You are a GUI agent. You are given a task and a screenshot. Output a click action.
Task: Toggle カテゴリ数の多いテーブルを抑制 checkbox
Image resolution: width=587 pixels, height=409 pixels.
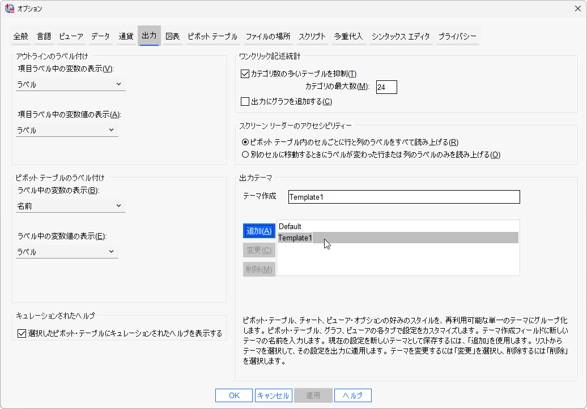(x=245, y=74)
